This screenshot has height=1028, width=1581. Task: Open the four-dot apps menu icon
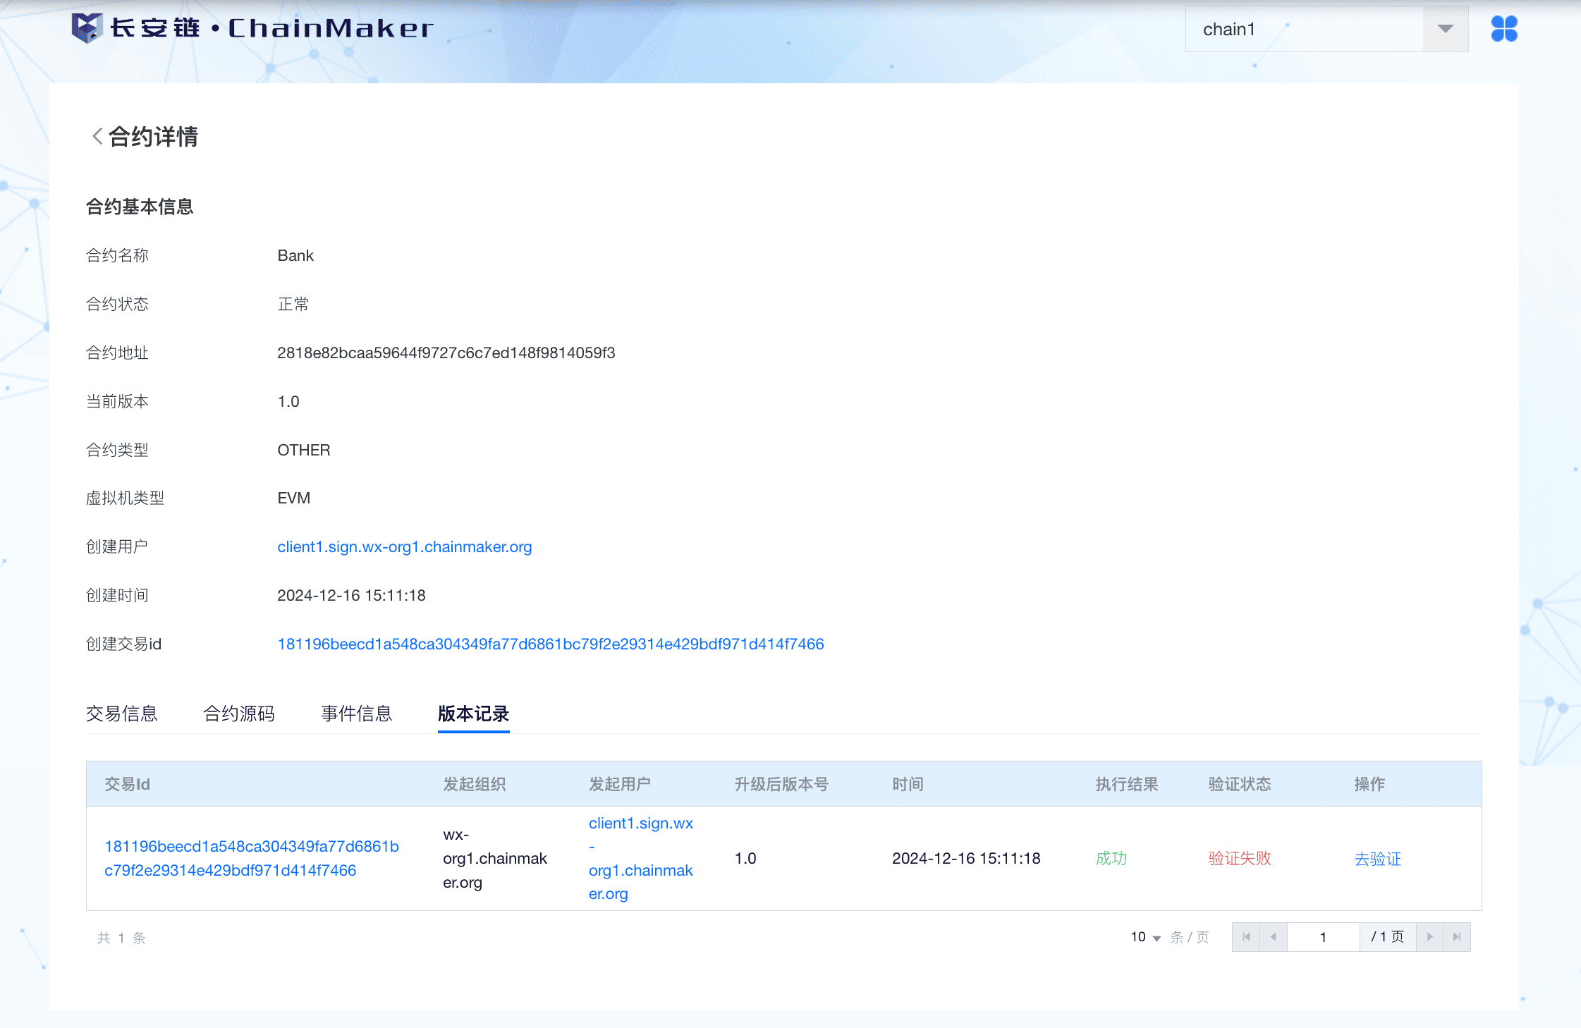point(1503,29)
